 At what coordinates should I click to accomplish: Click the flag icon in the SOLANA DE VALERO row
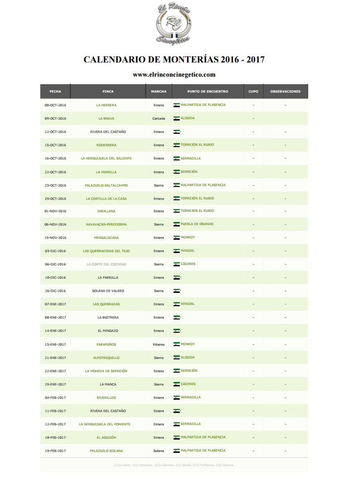(177, 291)
